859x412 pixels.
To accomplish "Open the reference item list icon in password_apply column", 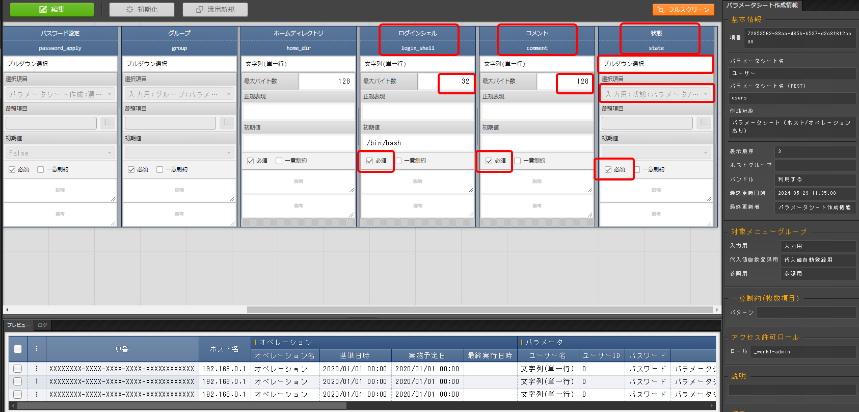I will point(108,122).
